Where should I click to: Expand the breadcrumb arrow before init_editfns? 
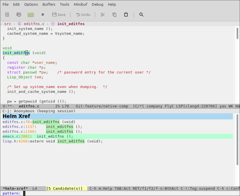(48, 24)
